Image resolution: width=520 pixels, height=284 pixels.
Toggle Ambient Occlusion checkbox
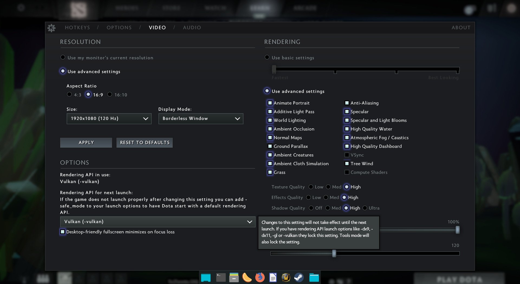(270, 129)
